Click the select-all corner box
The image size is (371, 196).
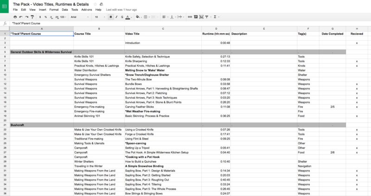point(5,29)
